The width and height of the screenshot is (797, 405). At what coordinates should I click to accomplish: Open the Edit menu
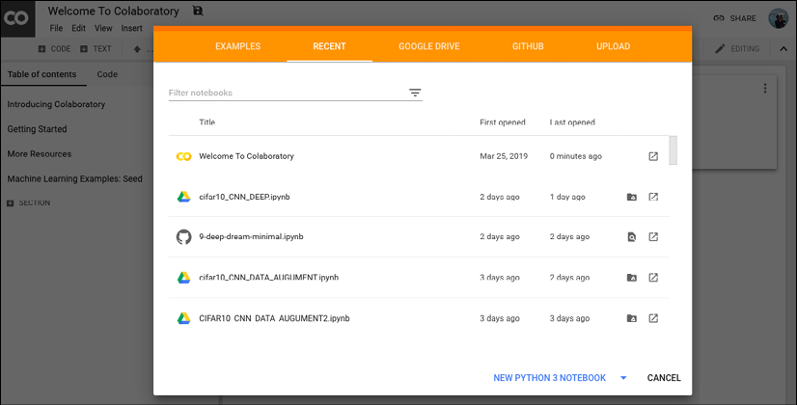click(78, 29)
